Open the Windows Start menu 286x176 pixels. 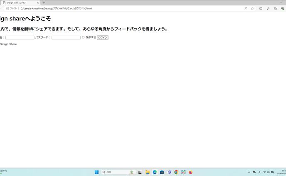point(96,172)
